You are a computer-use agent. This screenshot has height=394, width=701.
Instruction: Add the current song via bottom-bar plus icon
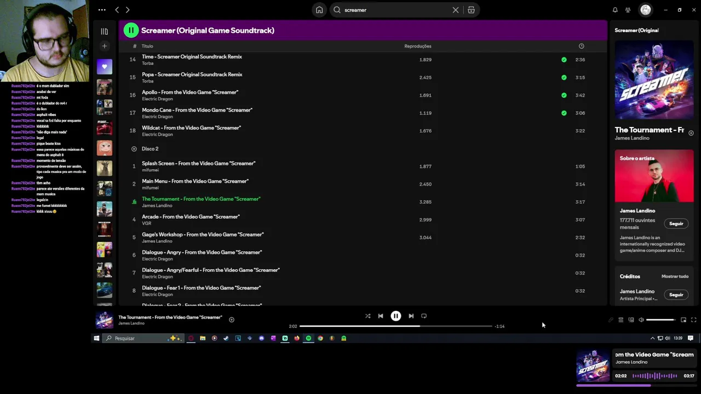click(x=232, y=320)
